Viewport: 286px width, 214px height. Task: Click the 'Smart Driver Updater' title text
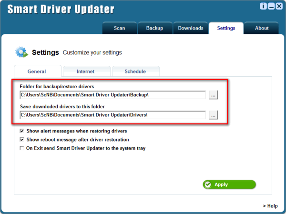(61, 10)
